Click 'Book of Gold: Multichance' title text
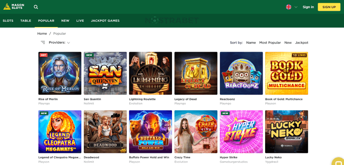The image size is (344, 165). 284,99
